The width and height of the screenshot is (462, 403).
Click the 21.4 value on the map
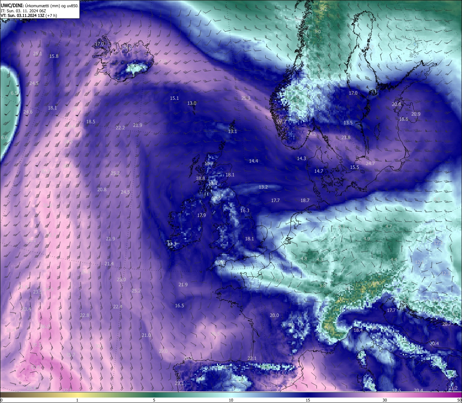(109, 264)
